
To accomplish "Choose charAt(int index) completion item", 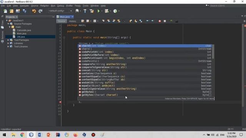I will pyautogui.click(x=145, y=46).
